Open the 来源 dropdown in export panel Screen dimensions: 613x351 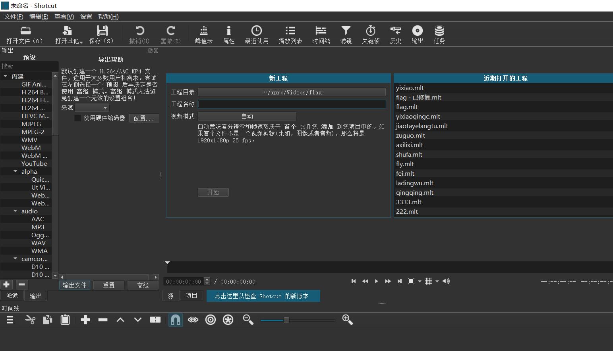pos(92,107)
